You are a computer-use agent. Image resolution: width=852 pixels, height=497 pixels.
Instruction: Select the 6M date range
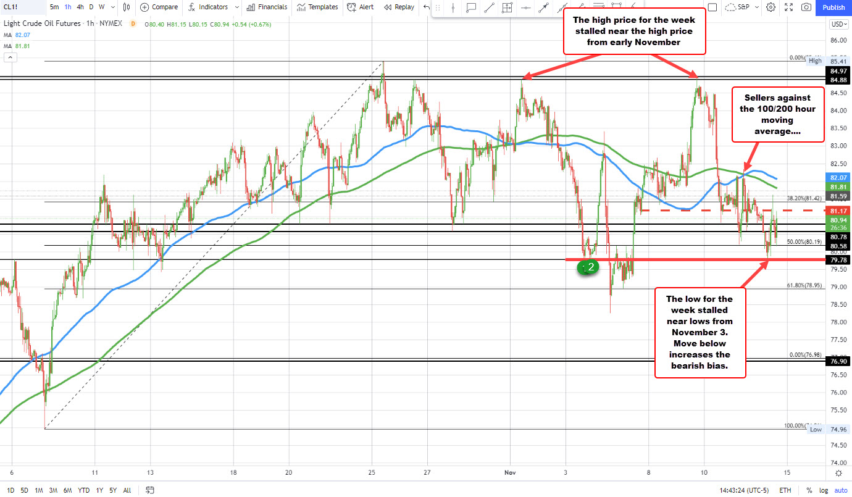tap(69, 490)
